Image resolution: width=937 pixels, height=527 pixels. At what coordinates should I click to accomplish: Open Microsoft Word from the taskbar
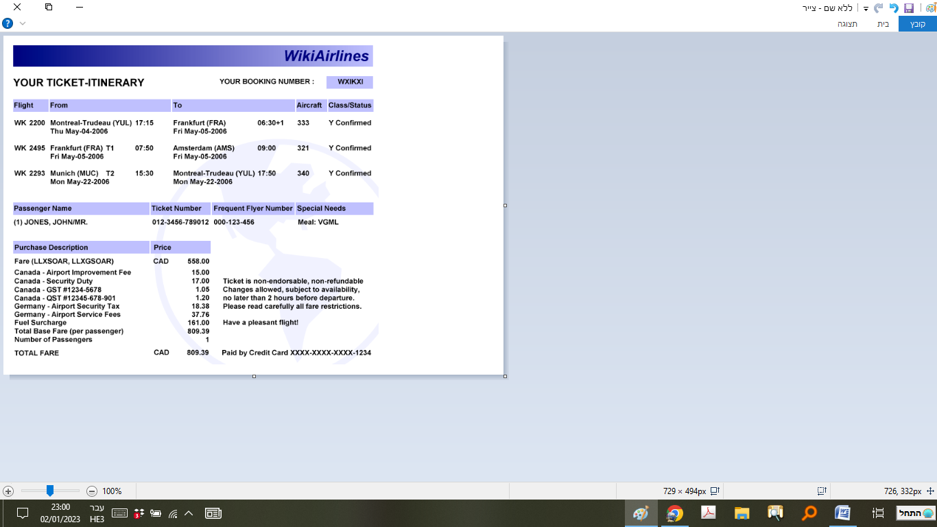coord(843,513)
